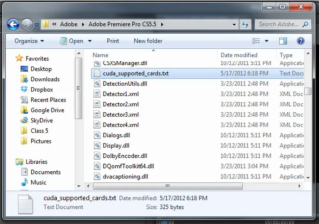
Task: Open the Music library
Action: click(38, 182)
